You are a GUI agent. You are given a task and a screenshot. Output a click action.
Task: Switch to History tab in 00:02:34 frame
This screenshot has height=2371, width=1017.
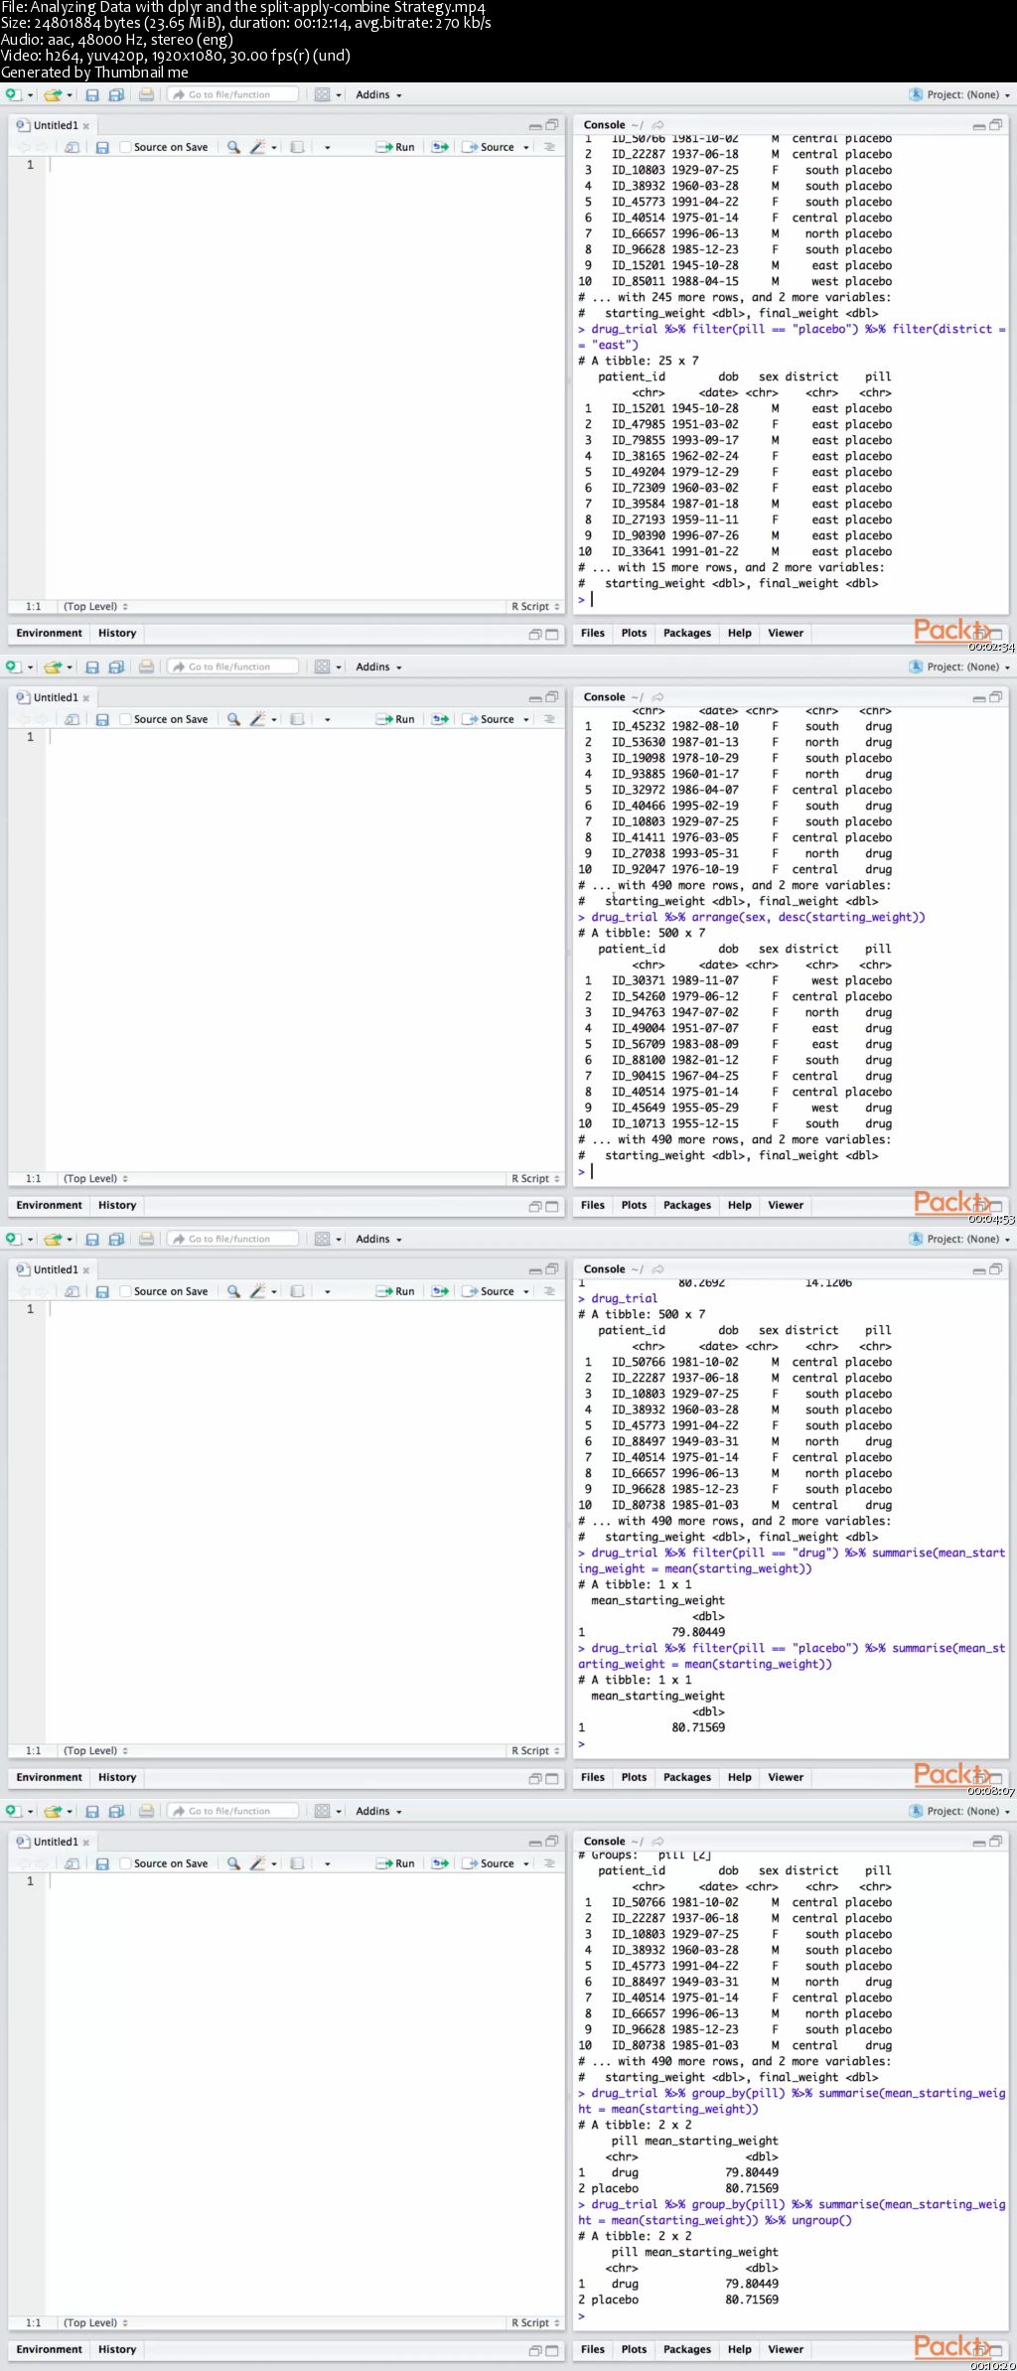[x=117, y=633]
